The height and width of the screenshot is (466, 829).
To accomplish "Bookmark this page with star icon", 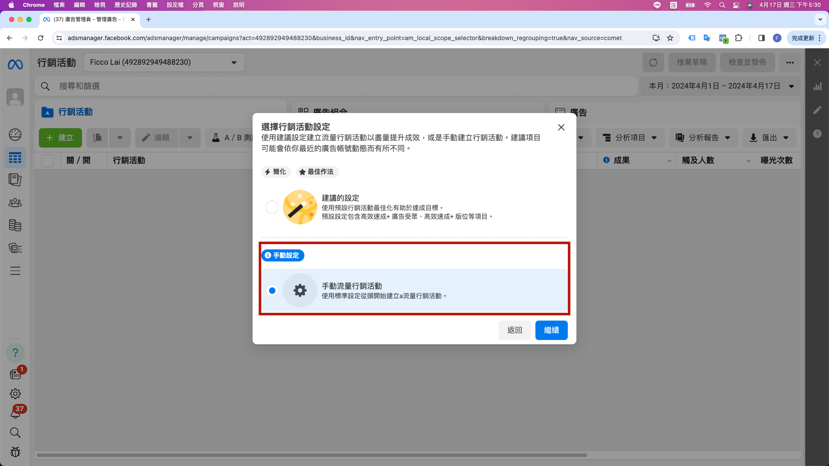I will click(x=670, y=38).
